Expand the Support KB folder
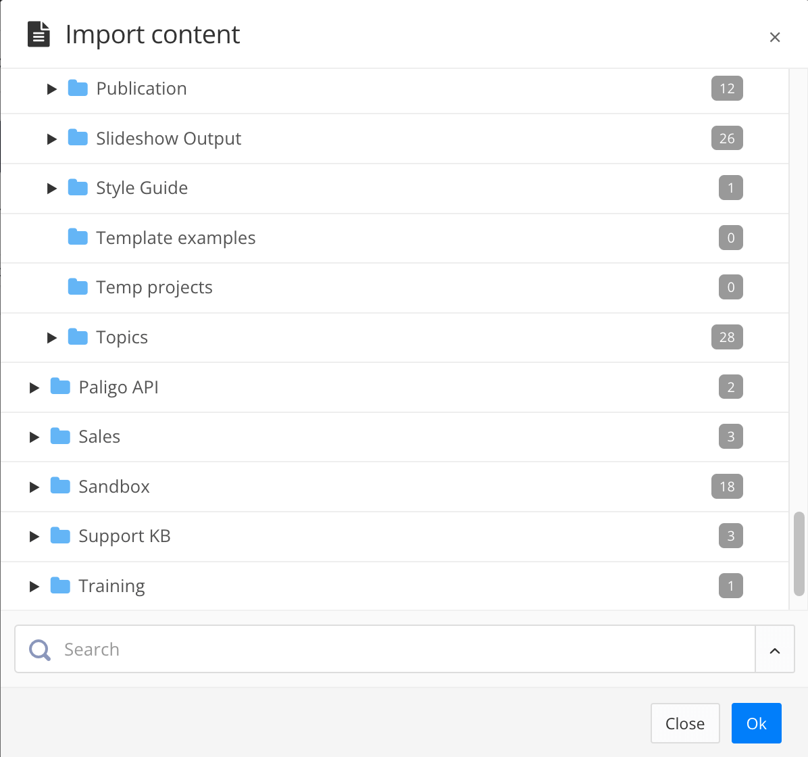This screenshot has height=757, width=808. (34, 536)
